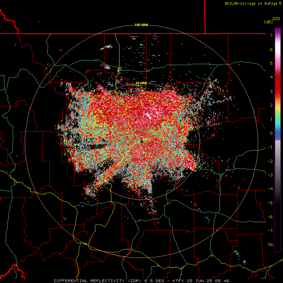Click the 7 value on color scale
The width and height of the screenshot is (283, 283).
click(271, 35)
